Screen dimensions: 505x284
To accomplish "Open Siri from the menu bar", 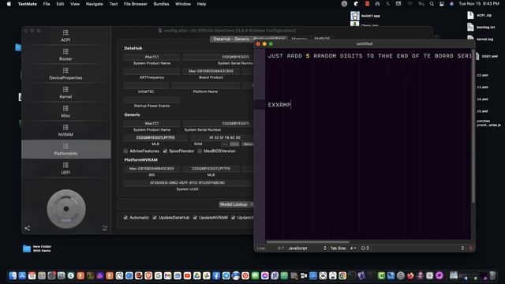I will [x=451, y=4].
